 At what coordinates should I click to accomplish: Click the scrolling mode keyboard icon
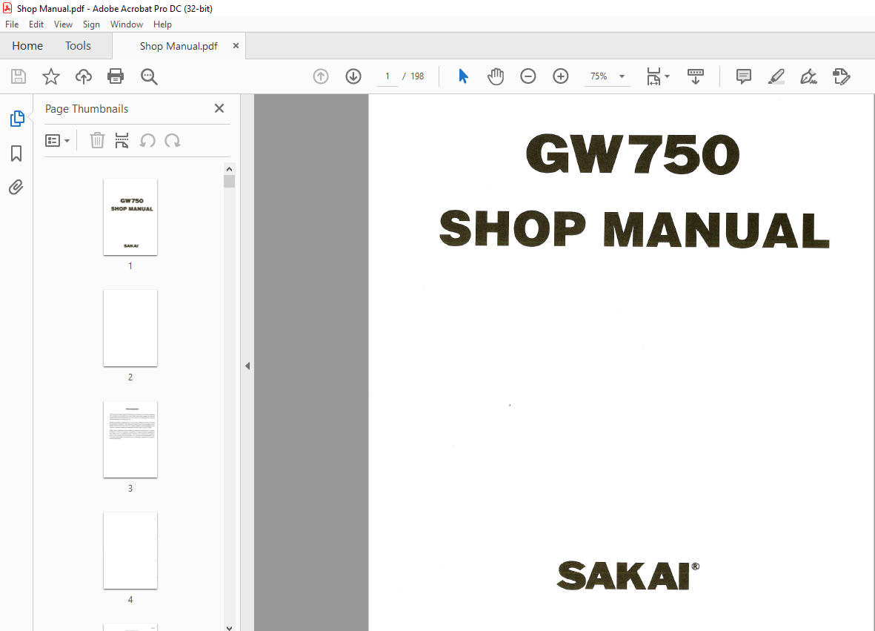point(695,76)
